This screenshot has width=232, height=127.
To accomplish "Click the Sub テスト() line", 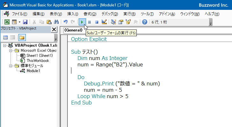I will point(84,52).
